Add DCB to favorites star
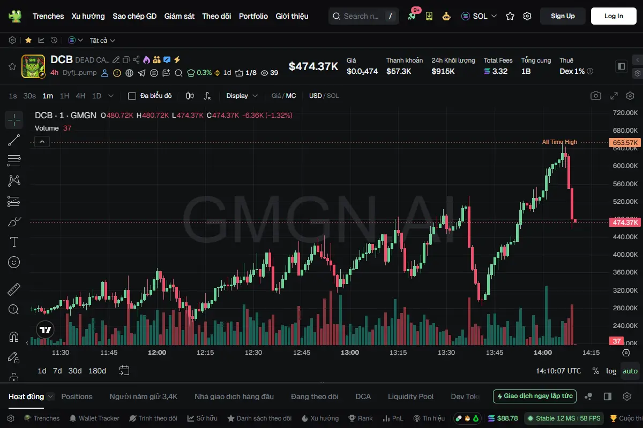This screenshot has height=428, width=643. pos(12,66)
